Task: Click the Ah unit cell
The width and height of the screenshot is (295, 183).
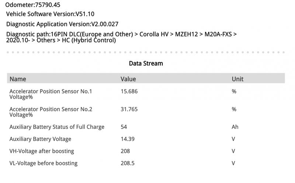Action: (235, 127)
